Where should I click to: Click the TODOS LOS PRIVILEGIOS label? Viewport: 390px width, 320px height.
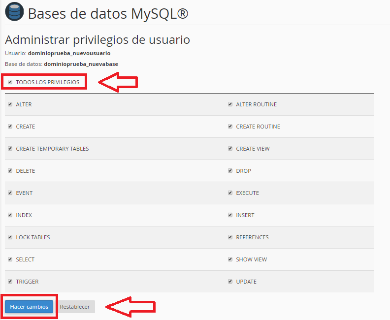point(47,82)
